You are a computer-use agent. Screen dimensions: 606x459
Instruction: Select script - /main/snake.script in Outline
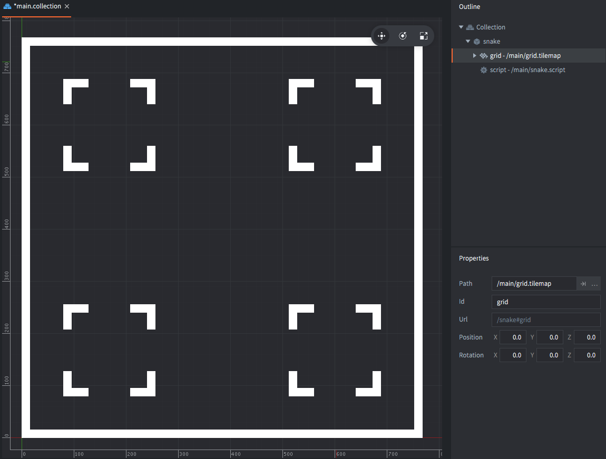coord(529,70)
